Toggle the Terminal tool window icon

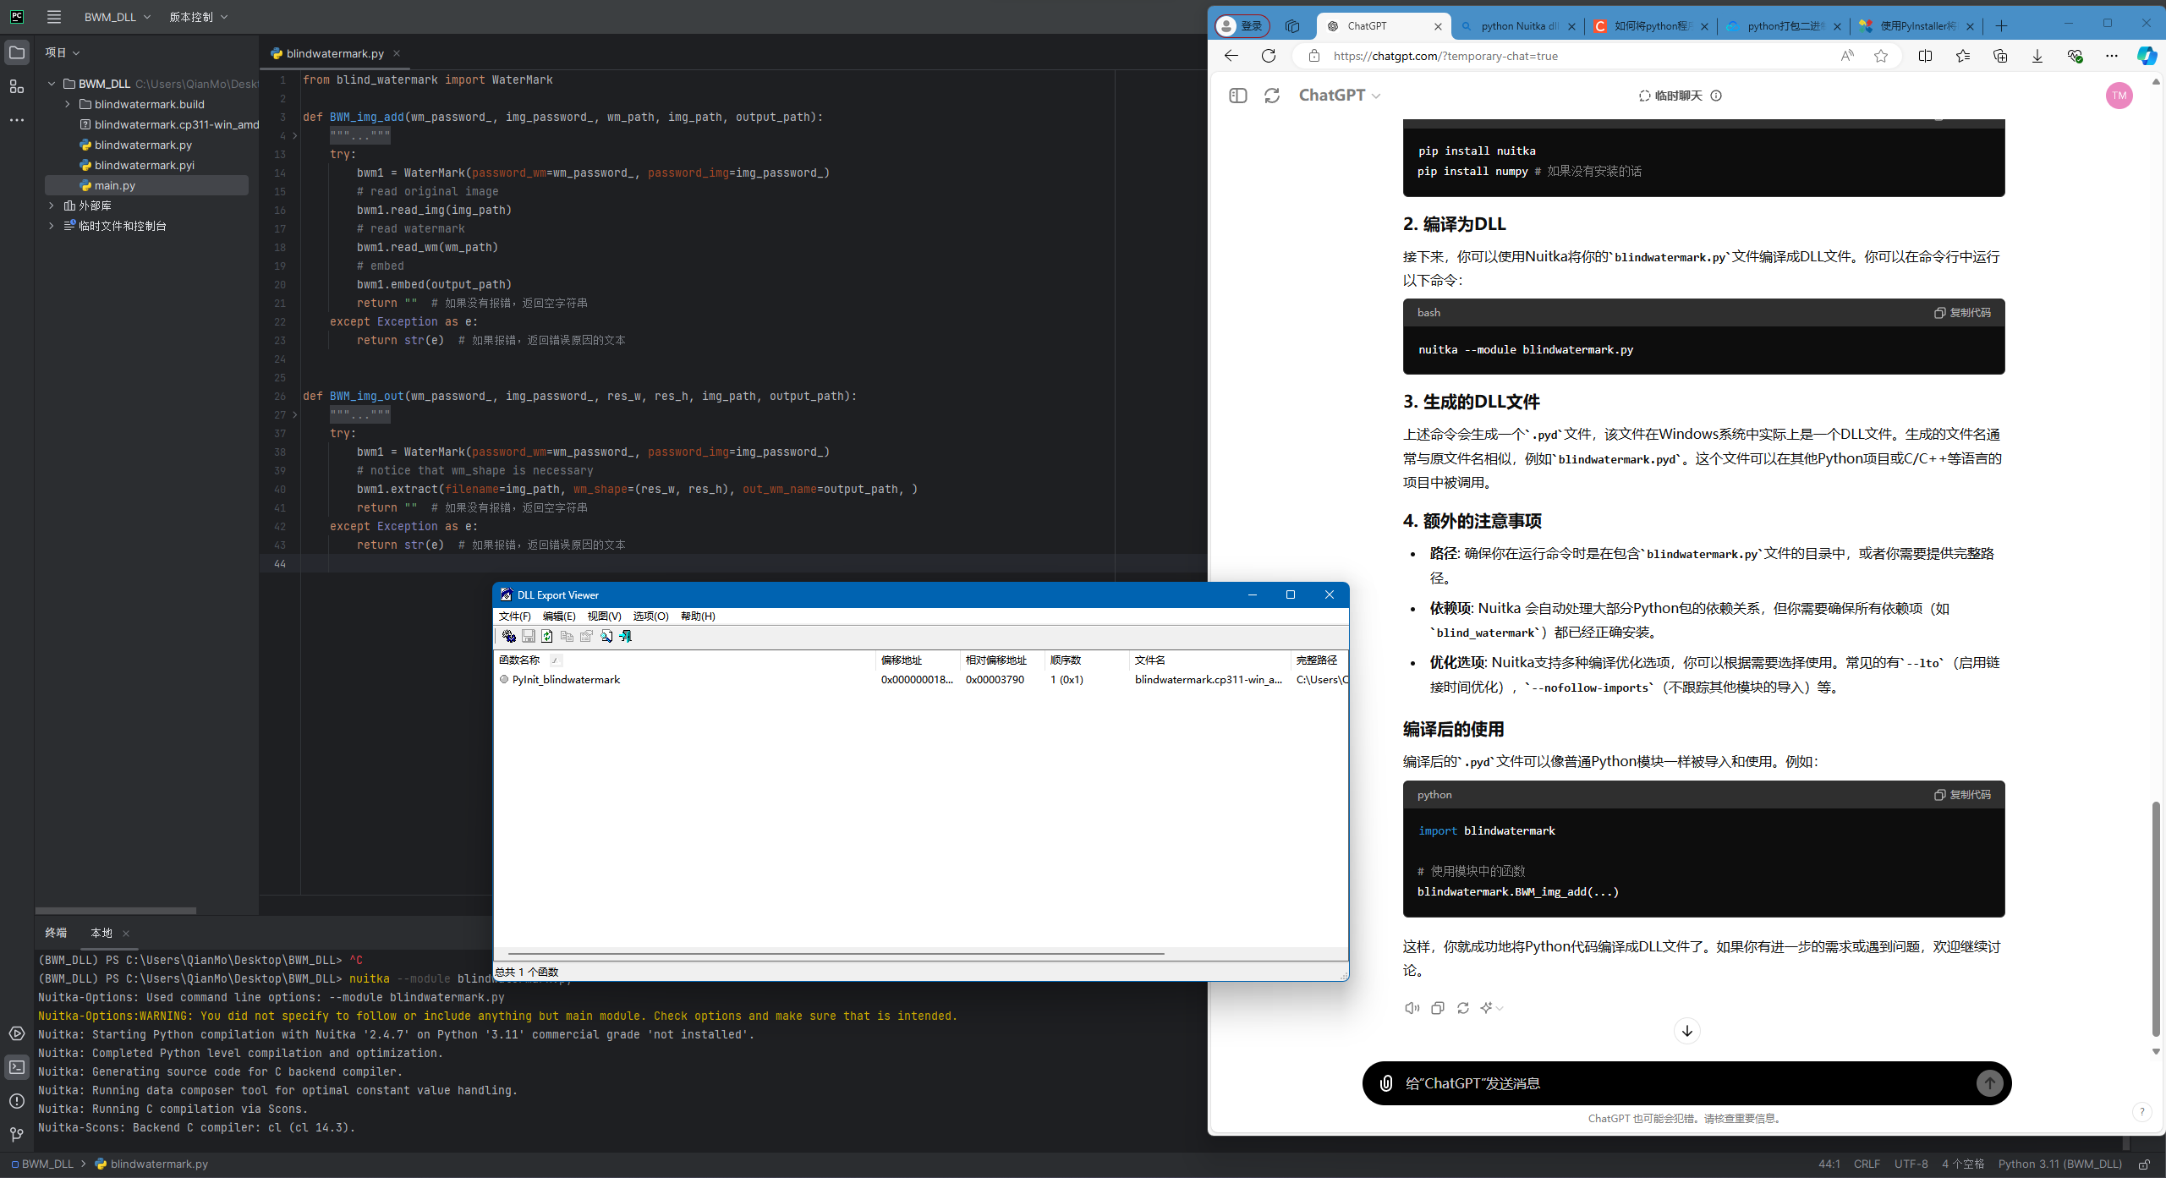[x=17, y=1067]
